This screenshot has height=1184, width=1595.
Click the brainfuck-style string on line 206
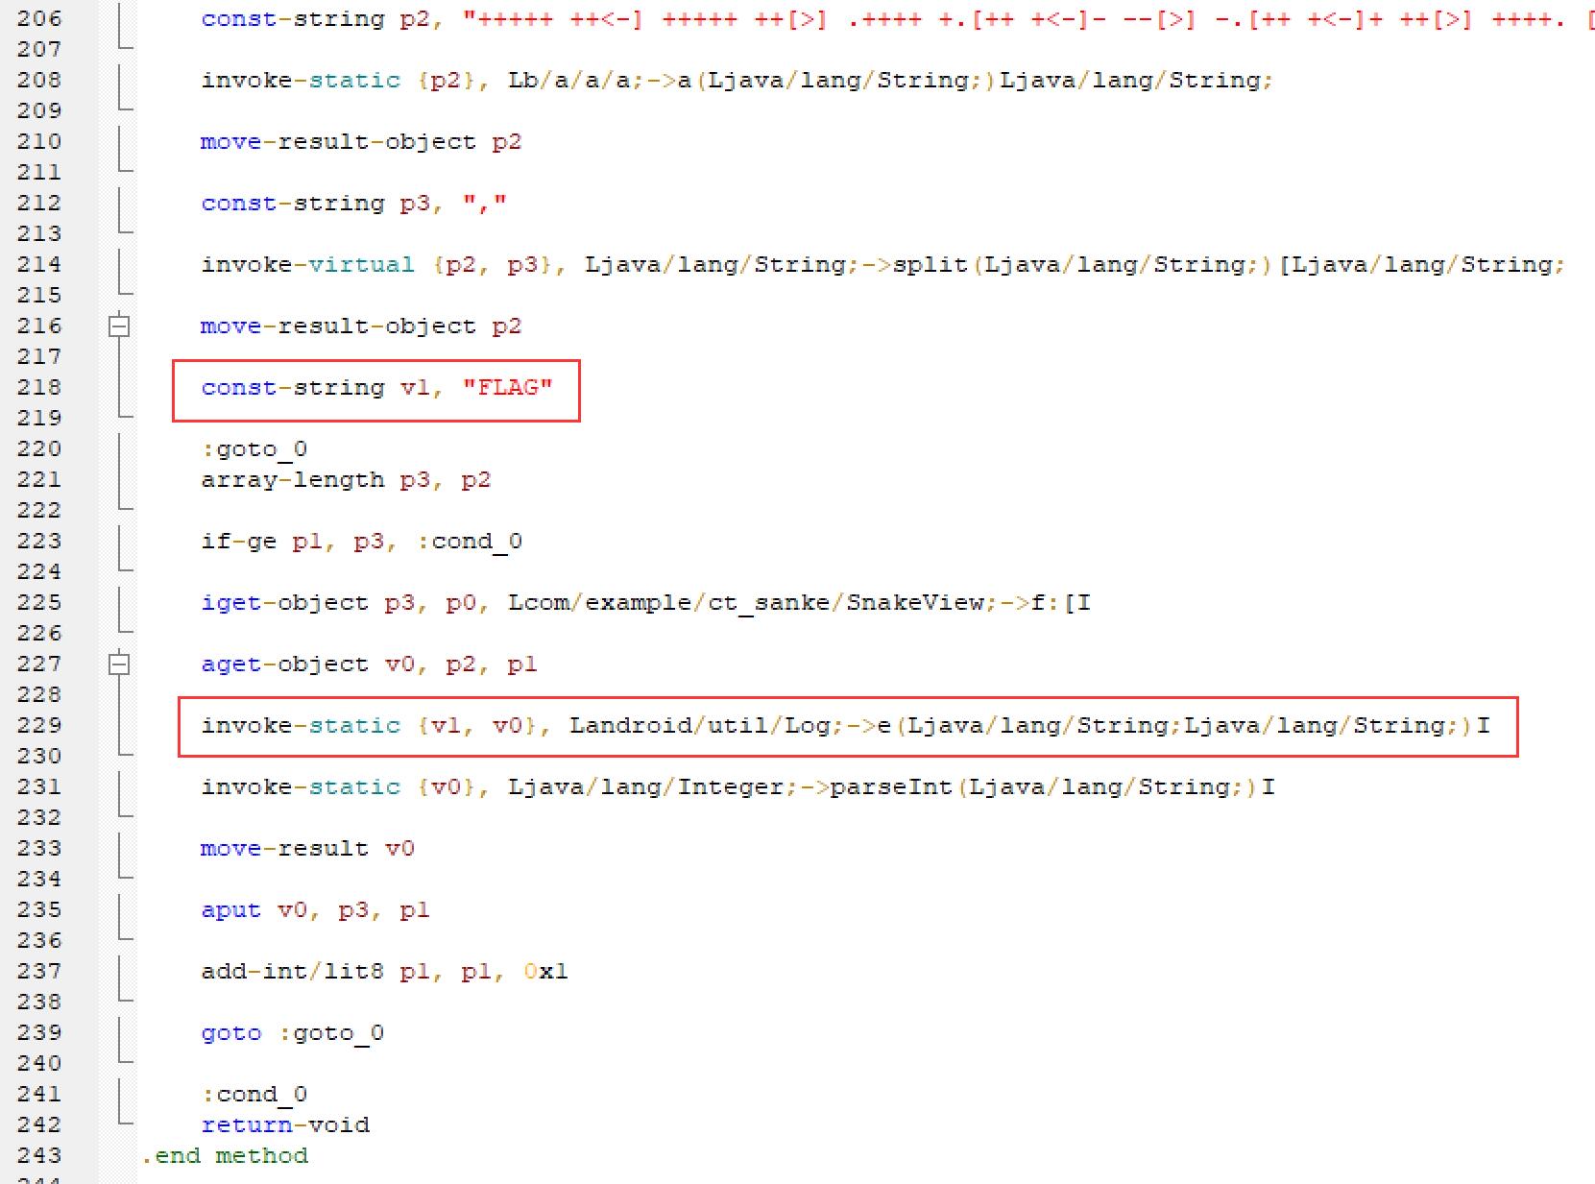click(x=1028, y=19)
